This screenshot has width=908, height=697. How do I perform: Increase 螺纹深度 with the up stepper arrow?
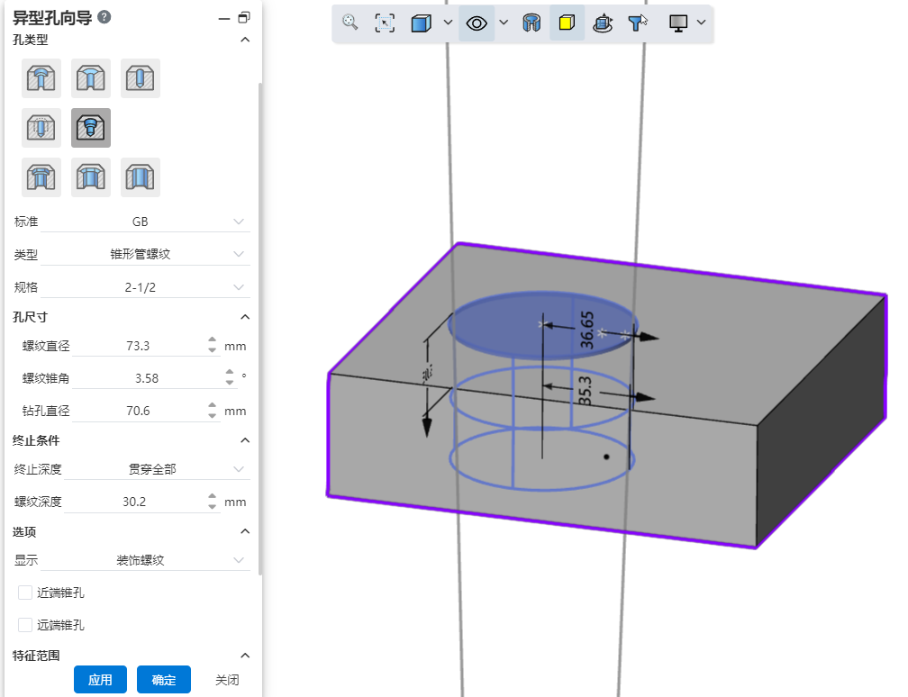(213, 497)
